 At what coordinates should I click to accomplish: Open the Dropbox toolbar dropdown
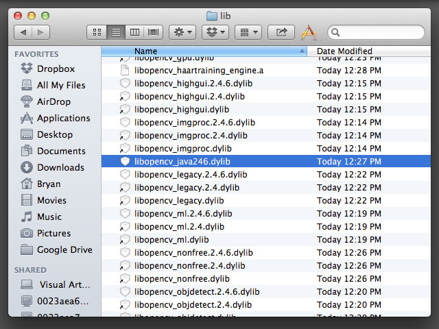[x=215, y=32]
